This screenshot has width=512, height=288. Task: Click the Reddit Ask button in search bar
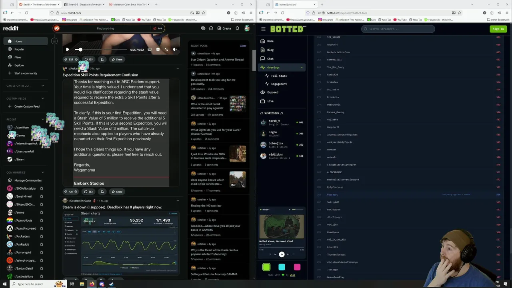[158, 28]
